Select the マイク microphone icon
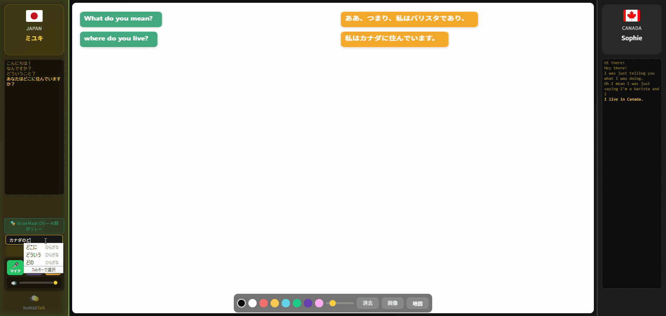This screenshot has width=666, height=316. click(x=15, y=265)
